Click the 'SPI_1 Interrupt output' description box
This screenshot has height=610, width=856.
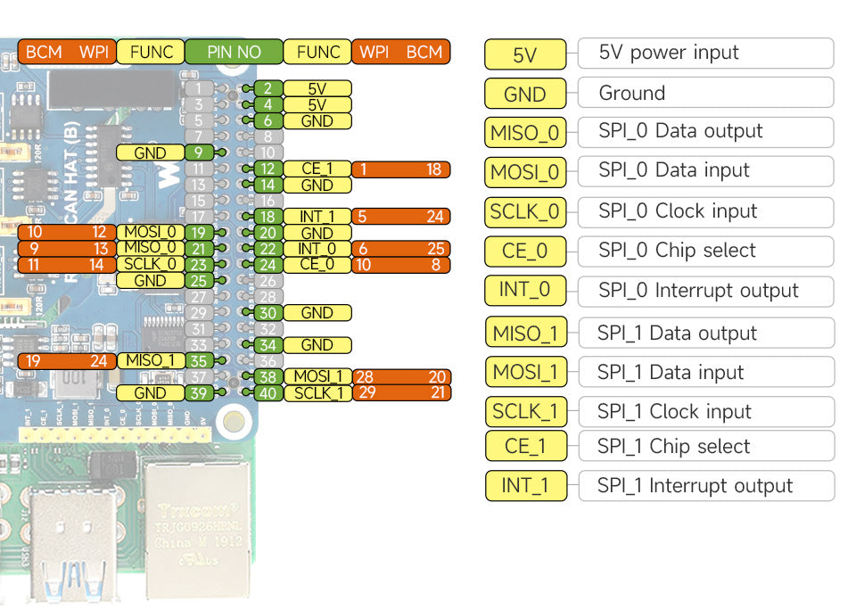click(x=706, y=485)
